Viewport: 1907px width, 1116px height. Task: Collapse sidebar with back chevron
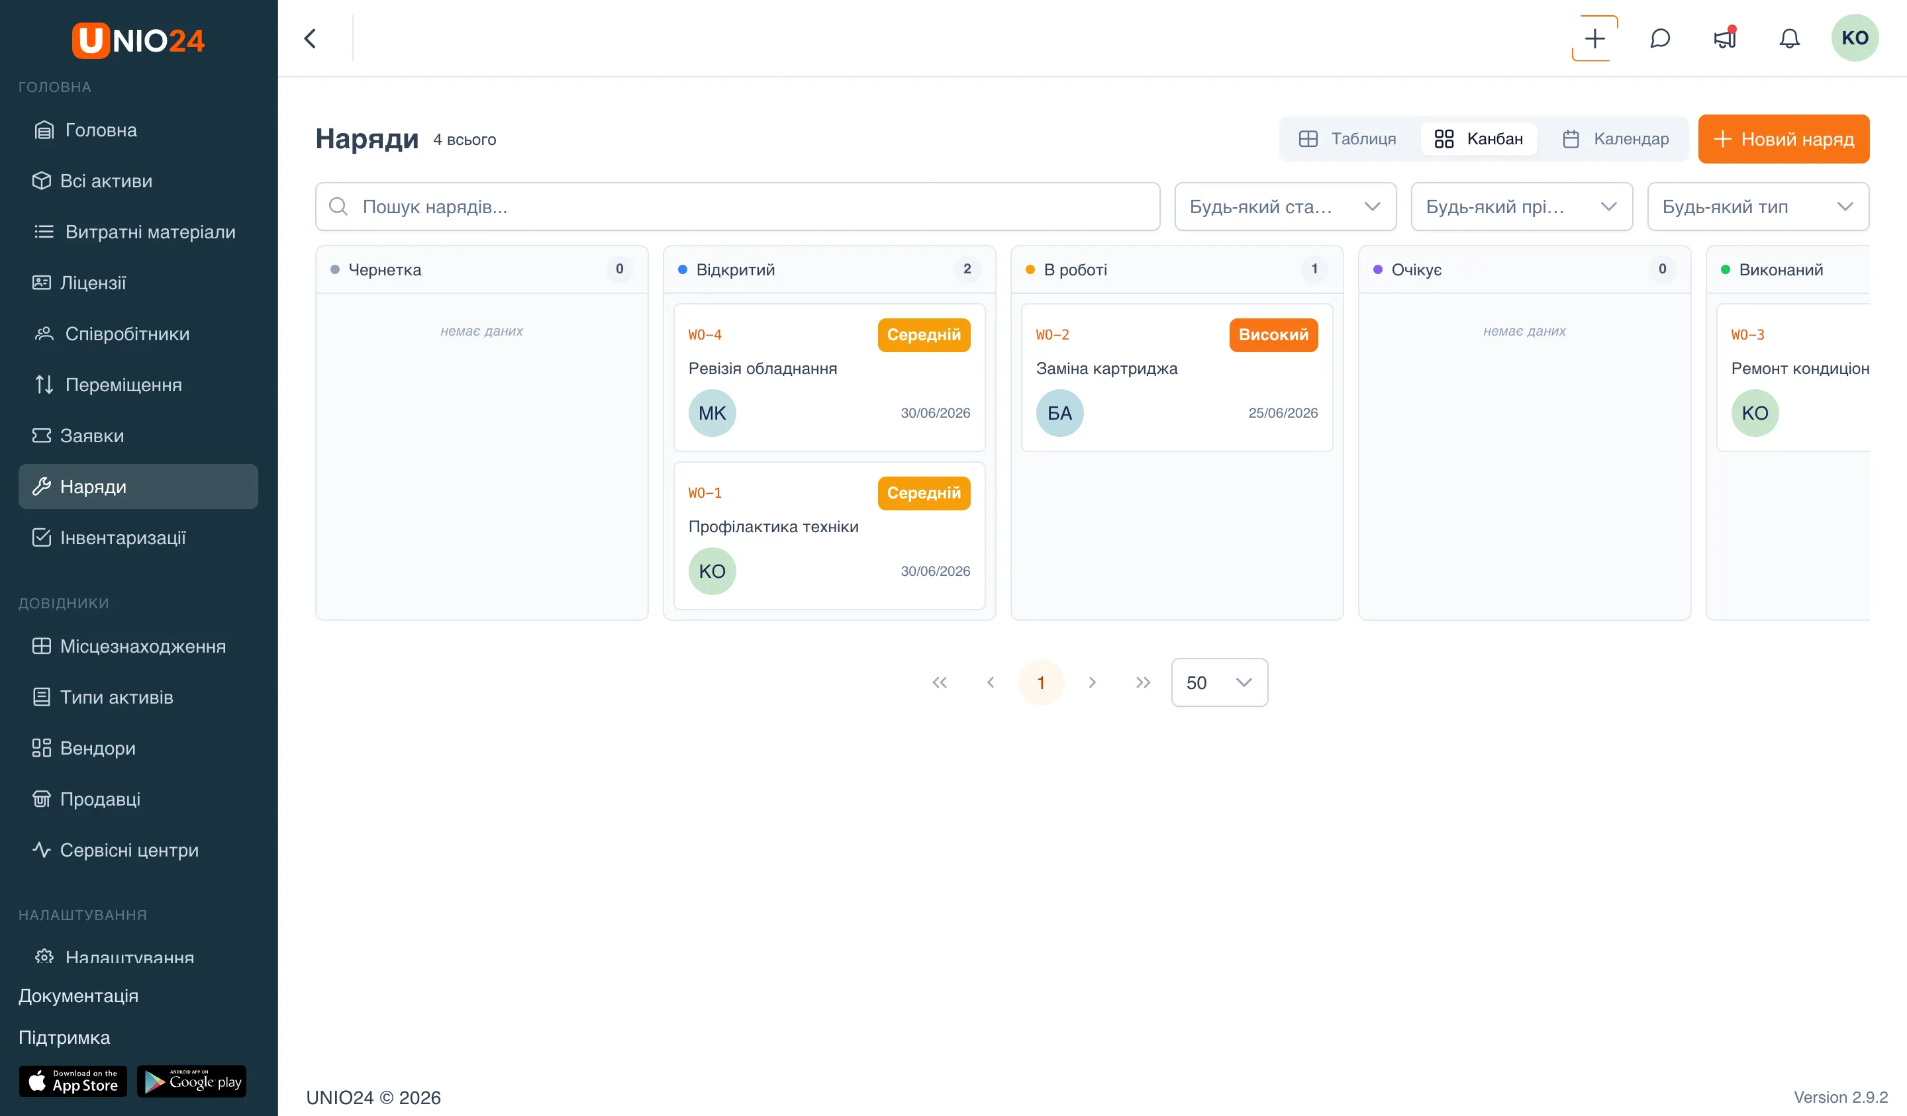pyautogui.click(x=311, y=38)
